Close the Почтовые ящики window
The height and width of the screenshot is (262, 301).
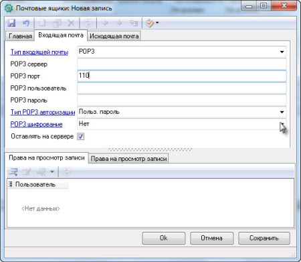coord(284,6)
